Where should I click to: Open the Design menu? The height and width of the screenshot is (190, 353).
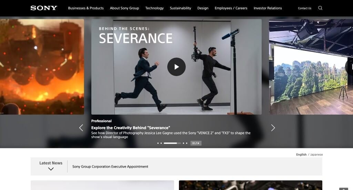coord(203,8)
